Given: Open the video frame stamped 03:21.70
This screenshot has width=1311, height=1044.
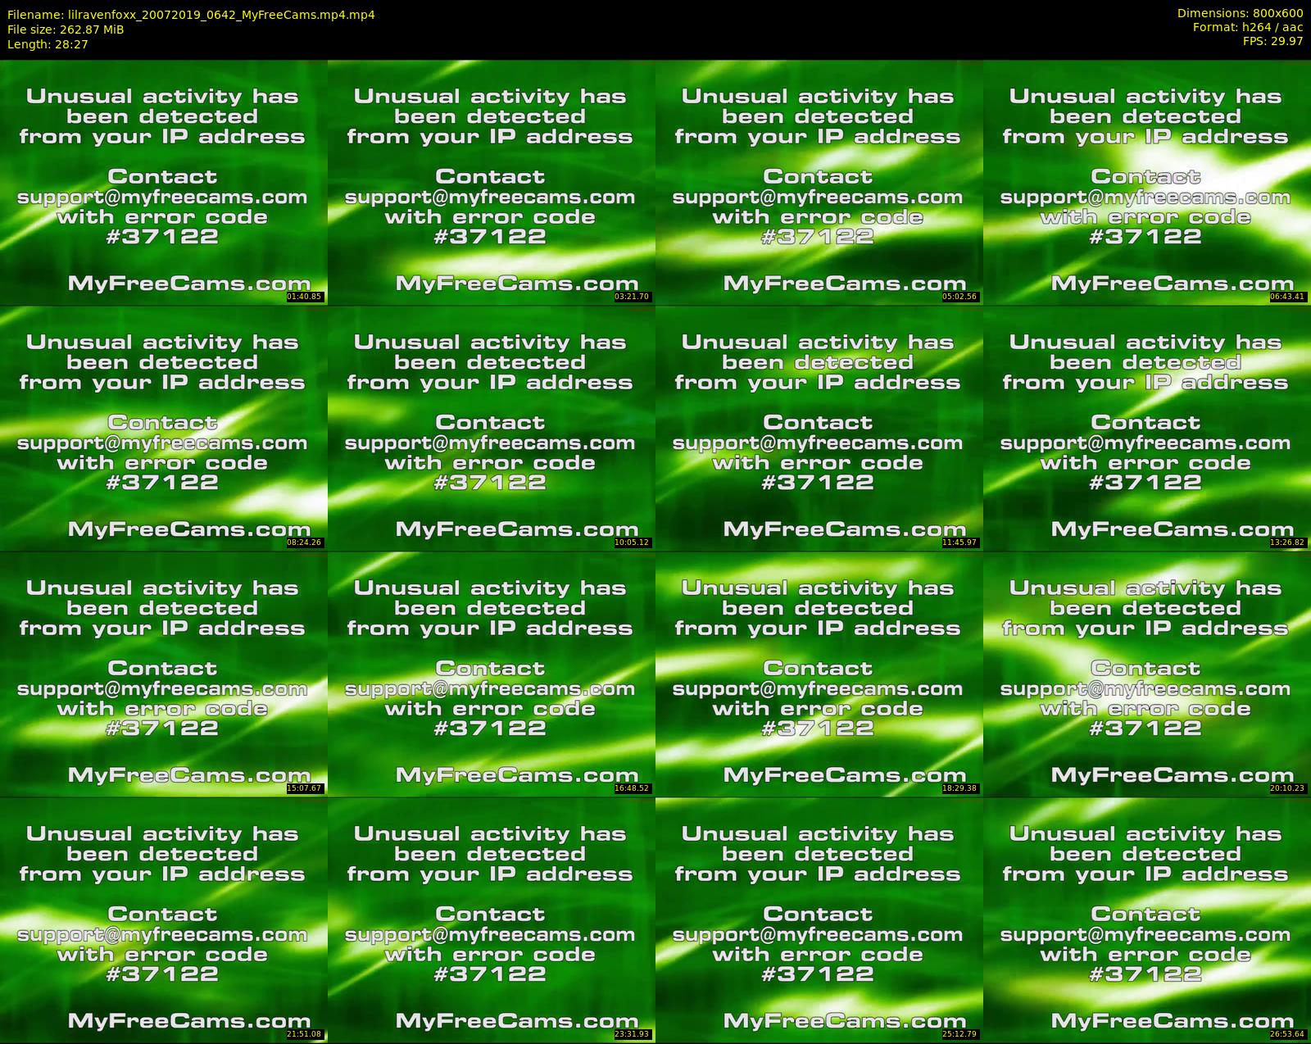Looking at the screenshot, I should coord(492,182).
